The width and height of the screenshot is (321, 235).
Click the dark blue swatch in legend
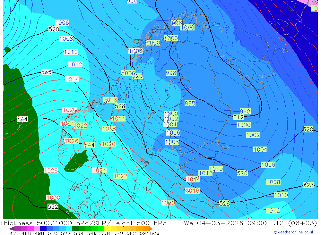tap(43, 229)
